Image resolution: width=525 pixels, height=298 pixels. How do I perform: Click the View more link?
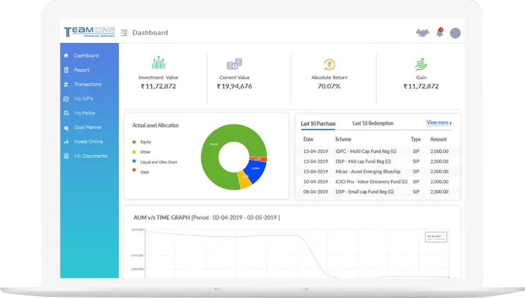pyautogui.click(x=438, y=123)
